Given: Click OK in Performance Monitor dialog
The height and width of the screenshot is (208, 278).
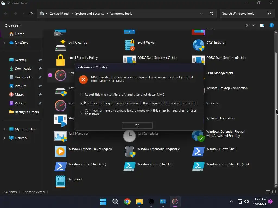Looking at the screenshot, I should click(137, 125).
